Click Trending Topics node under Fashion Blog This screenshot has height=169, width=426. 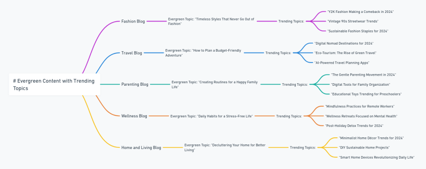tap(291, 21)
